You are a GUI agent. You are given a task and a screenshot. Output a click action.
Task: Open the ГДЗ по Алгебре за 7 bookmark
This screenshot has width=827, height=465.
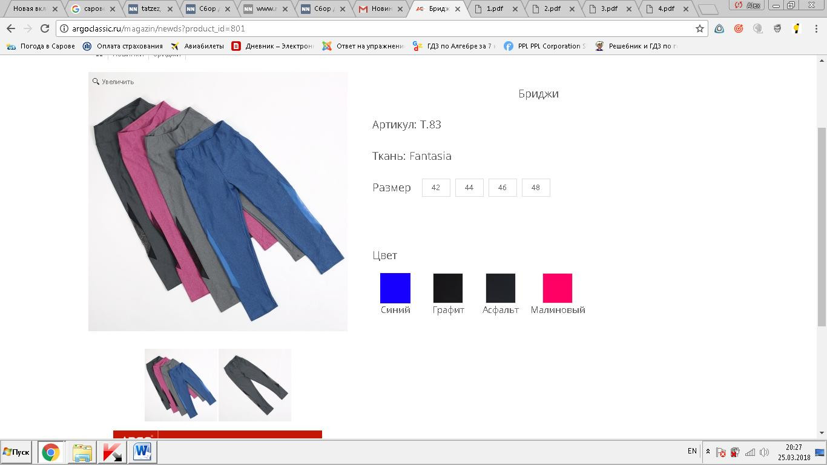[x=454, y=46]
